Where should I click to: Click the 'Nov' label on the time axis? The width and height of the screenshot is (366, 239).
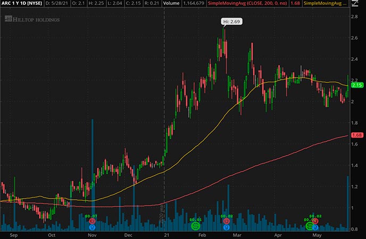[92, 235]
